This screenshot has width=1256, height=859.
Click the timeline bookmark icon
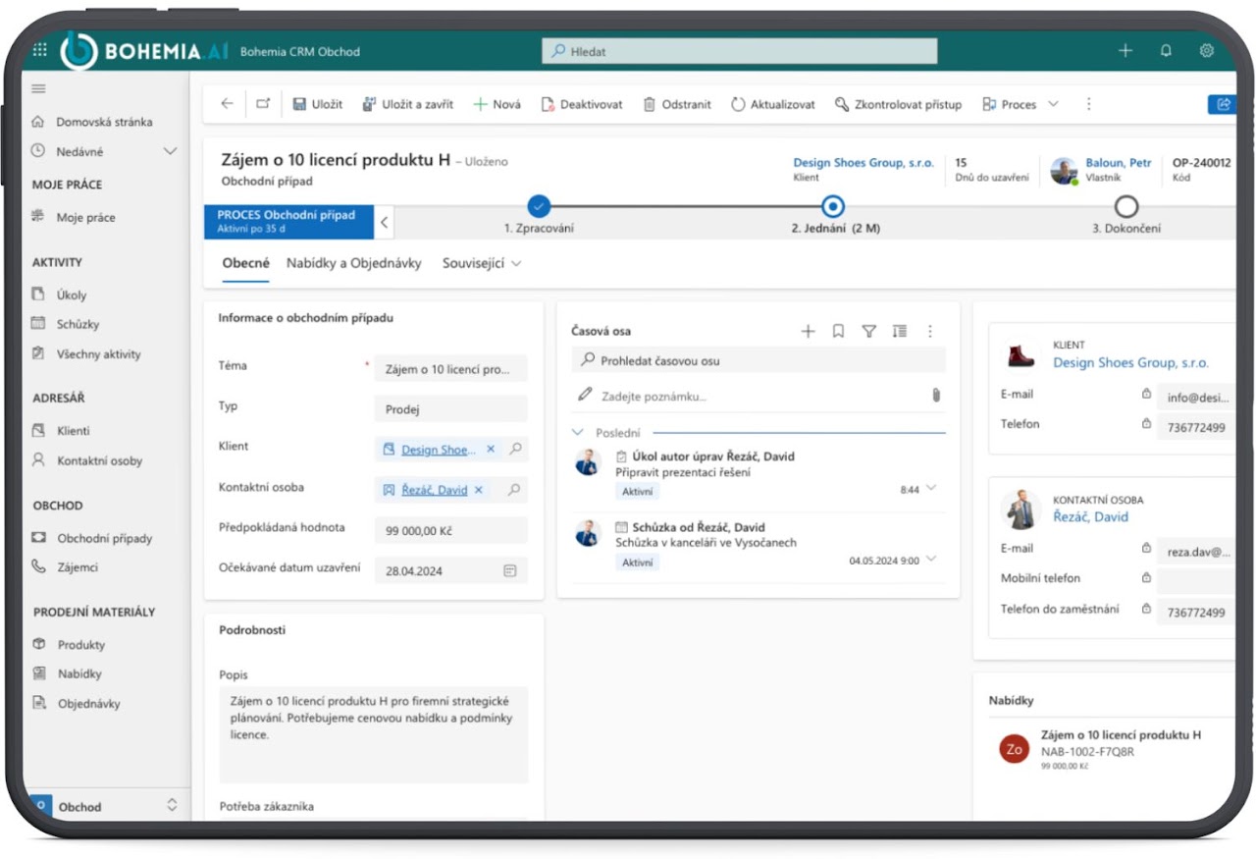pyautogui.click(x=838, y=332)
